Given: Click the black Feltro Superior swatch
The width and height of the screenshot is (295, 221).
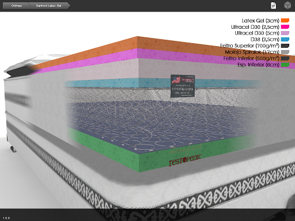Looking at the screenshot, I should pos(285,45).
